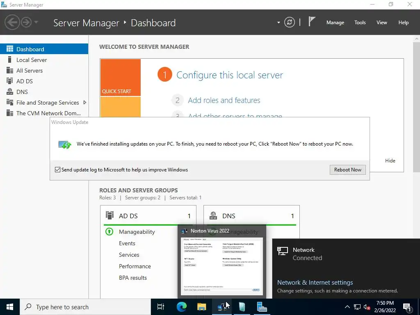Click BPA results in AD DS tile
Viewport: 420px width, 315px height.
[x=133, y=278]
